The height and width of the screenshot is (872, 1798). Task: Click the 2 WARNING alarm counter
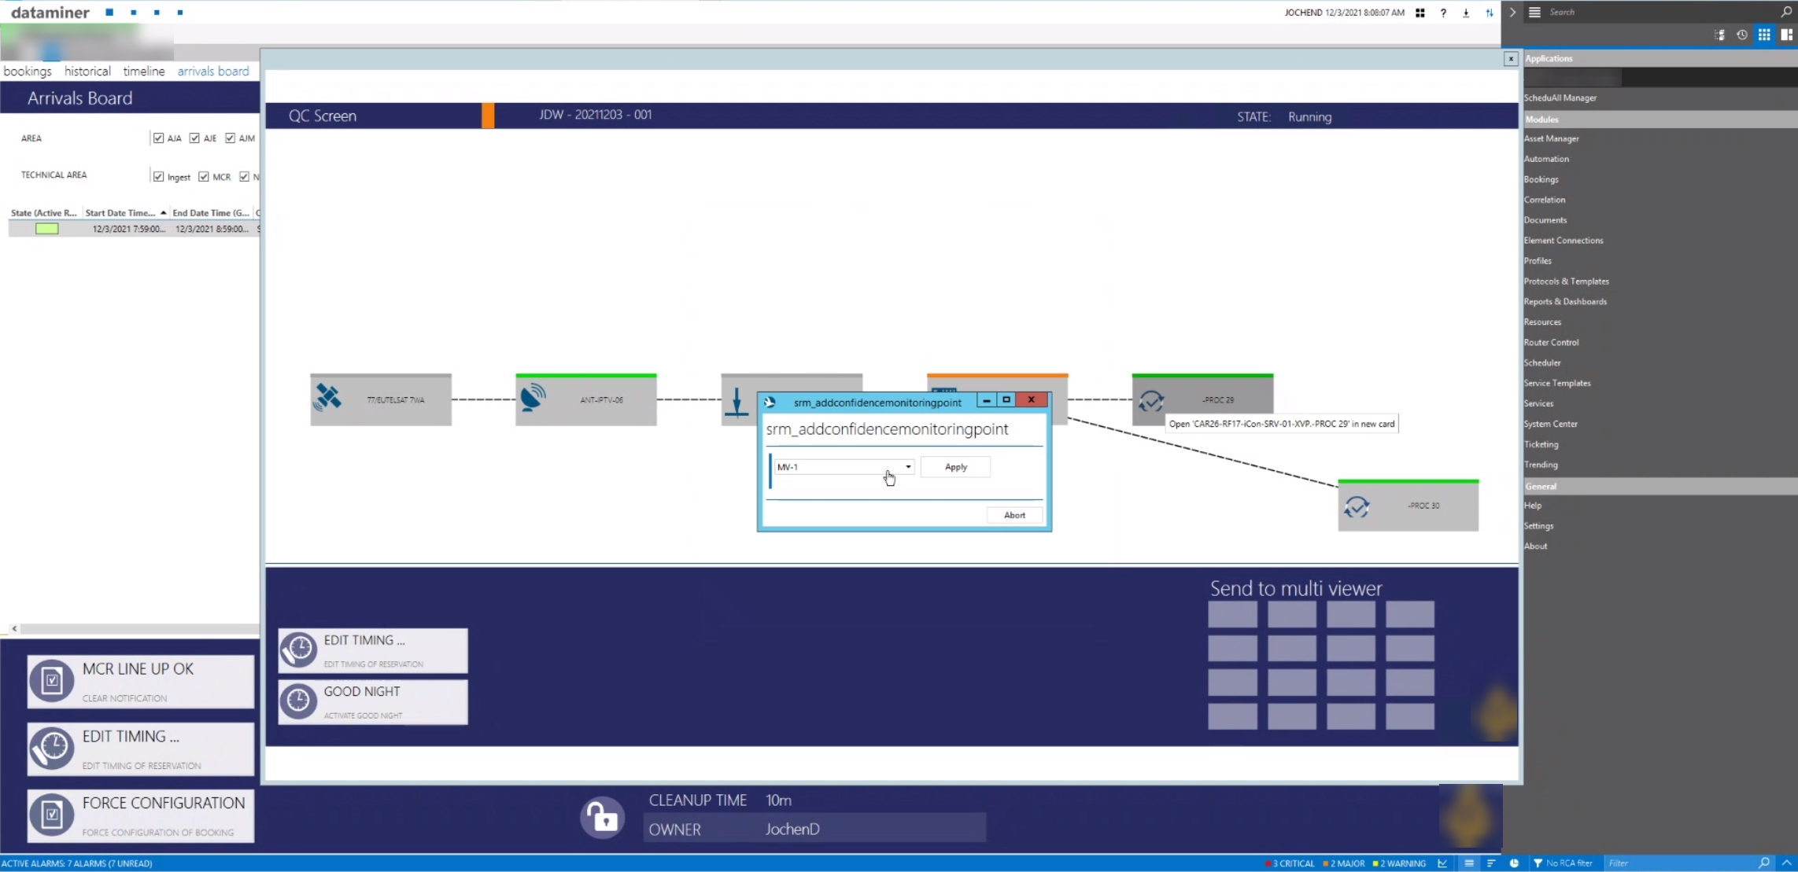(x=1399, y=863)
